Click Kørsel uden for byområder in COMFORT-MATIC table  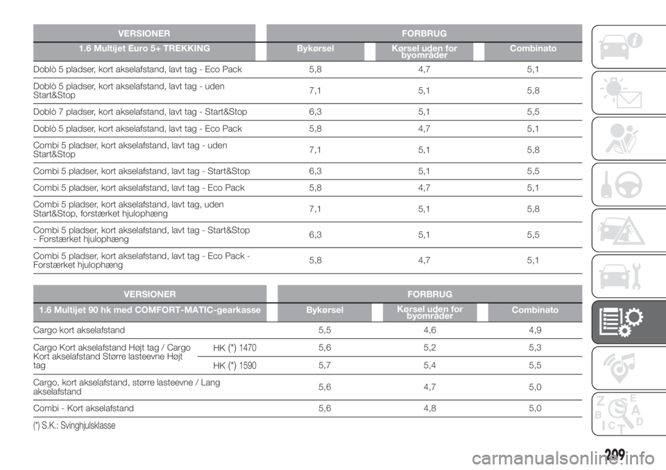coord(430,312)
